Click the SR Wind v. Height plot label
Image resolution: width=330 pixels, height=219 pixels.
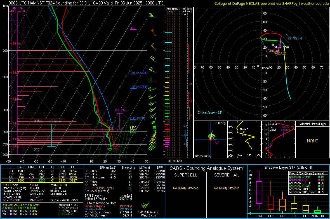click(x=272, y=127)
